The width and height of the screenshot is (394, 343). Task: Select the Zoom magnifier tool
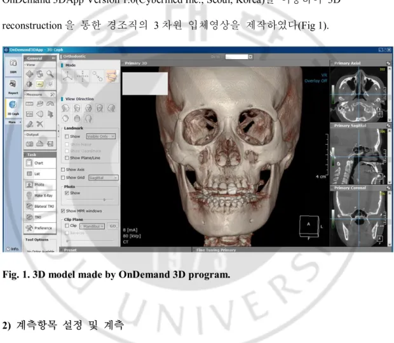pos(50,74)
